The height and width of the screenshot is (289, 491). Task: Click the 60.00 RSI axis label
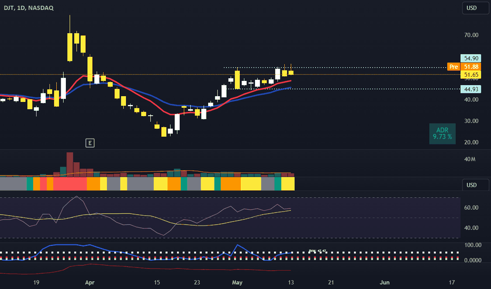click(x=472, y=208)
